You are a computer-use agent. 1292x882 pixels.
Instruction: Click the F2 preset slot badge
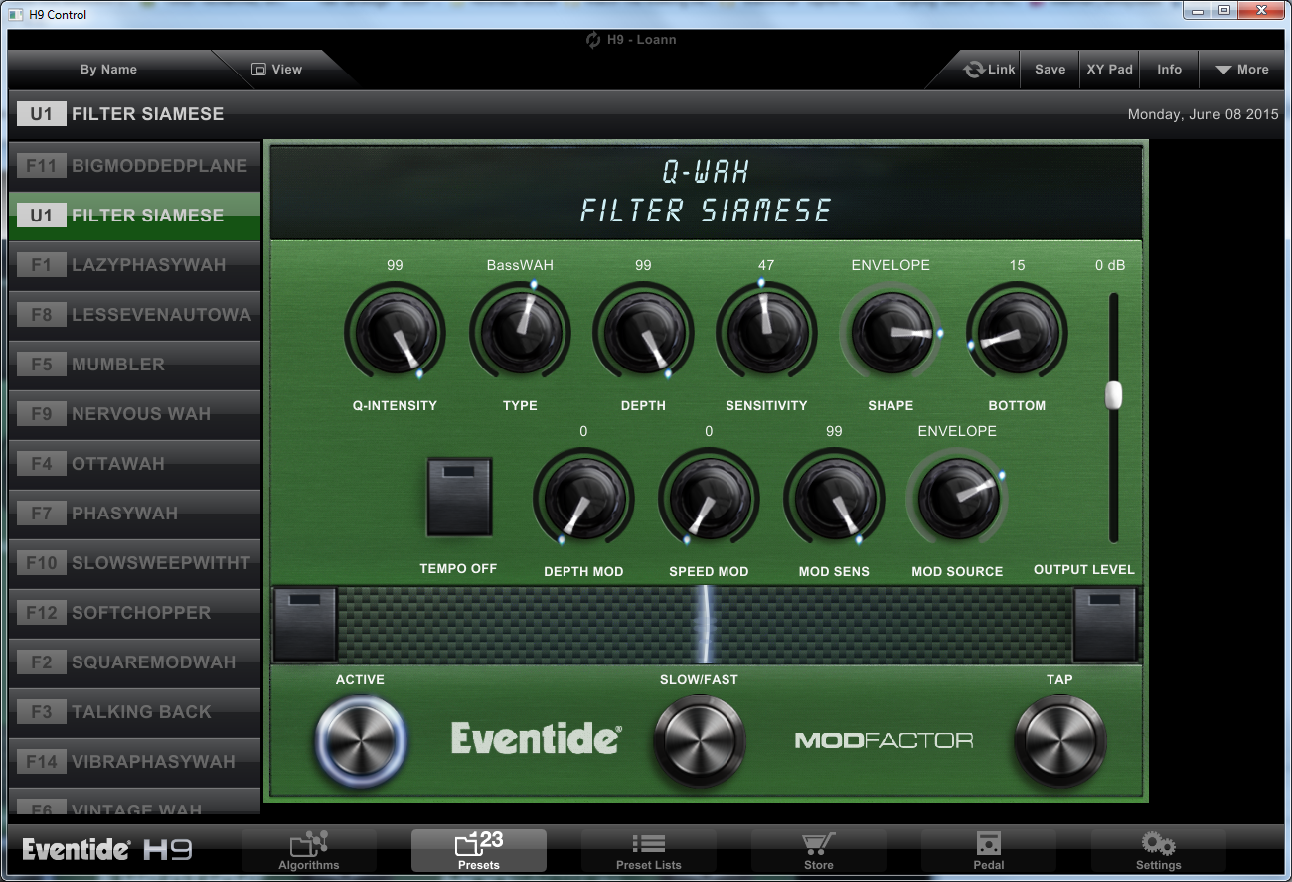click(x=41, y=662)
